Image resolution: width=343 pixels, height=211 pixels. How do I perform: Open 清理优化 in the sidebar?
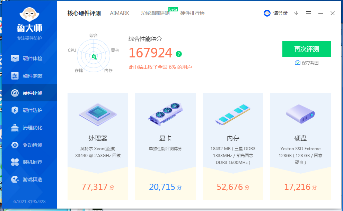click(x=29, y=128)
